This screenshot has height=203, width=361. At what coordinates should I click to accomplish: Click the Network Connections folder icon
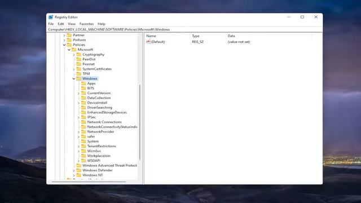coord(83,122)
